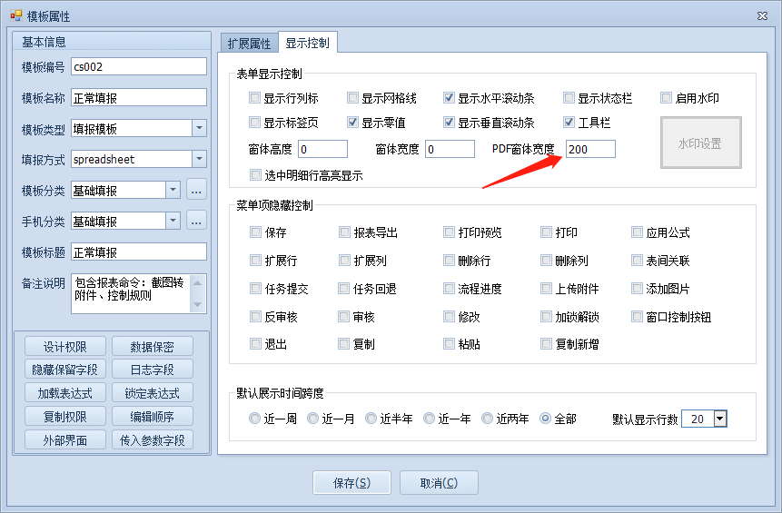The image size is (782, 513).
Task: Select the 显示控制 tab
Action: coord(307,43)
